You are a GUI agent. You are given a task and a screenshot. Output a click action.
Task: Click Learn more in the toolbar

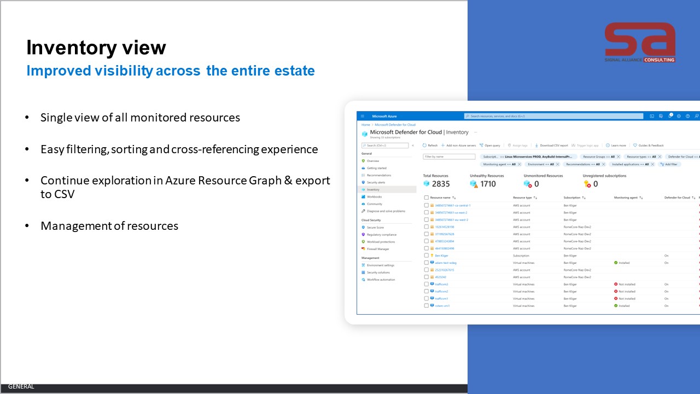pos(616,146)
